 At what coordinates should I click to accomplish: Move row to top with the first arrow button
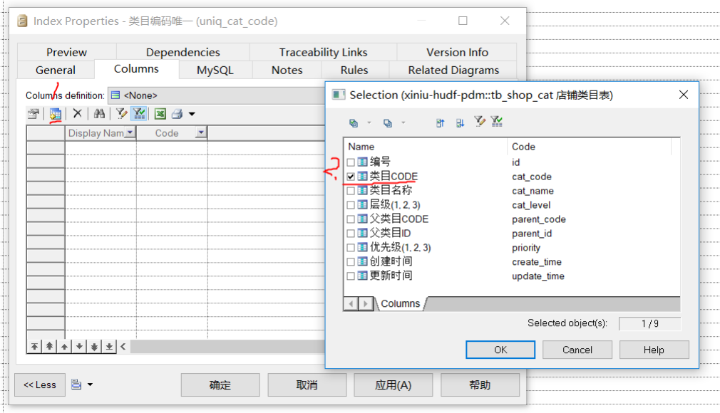point(34,347)
